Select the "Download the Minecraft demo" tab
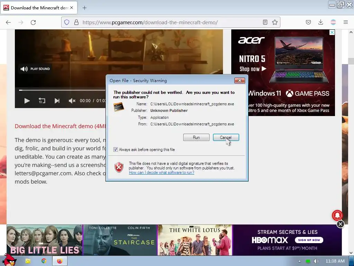The width and height of the screenshot is (354, 266). [x=39, y=8]
